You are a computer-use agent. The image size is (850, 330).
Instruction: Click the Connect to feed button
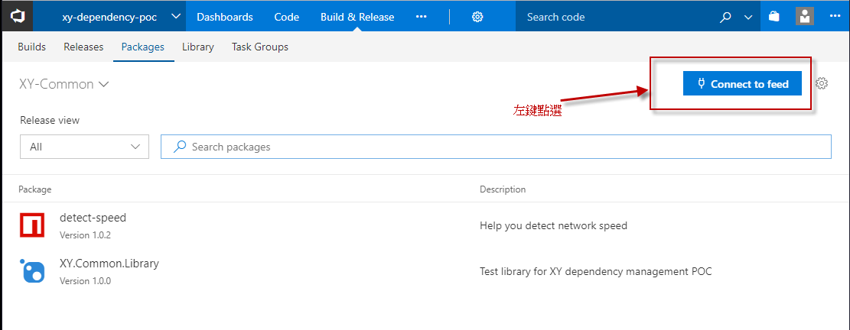tap(741, 84)
